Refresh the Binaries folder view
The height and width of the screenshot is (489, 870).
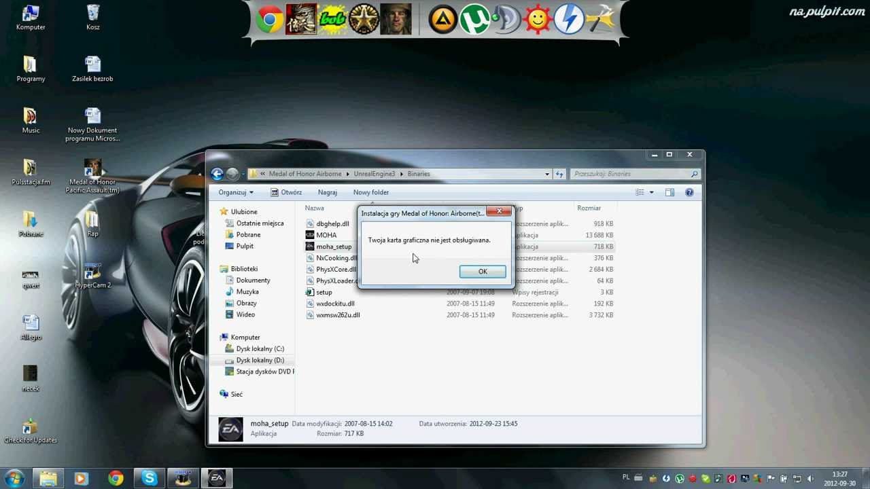[x=559, y=174]
